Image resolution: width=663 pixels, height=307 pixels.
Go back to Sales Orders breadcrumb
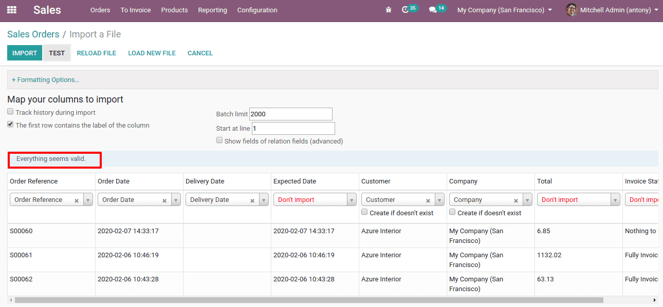coord(33,34)
